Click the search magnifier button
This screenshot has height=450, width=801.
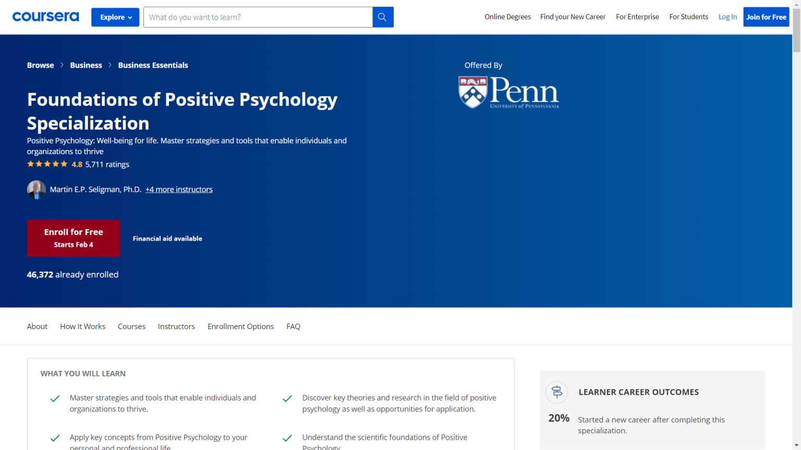pyautogui.click(x=383, y=17)
